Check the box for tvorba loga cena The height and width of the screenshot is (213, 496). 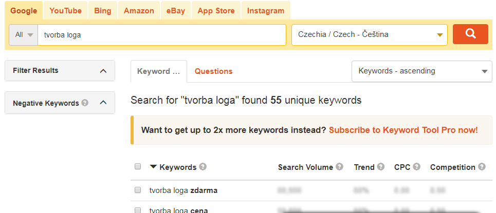[138, 210]
